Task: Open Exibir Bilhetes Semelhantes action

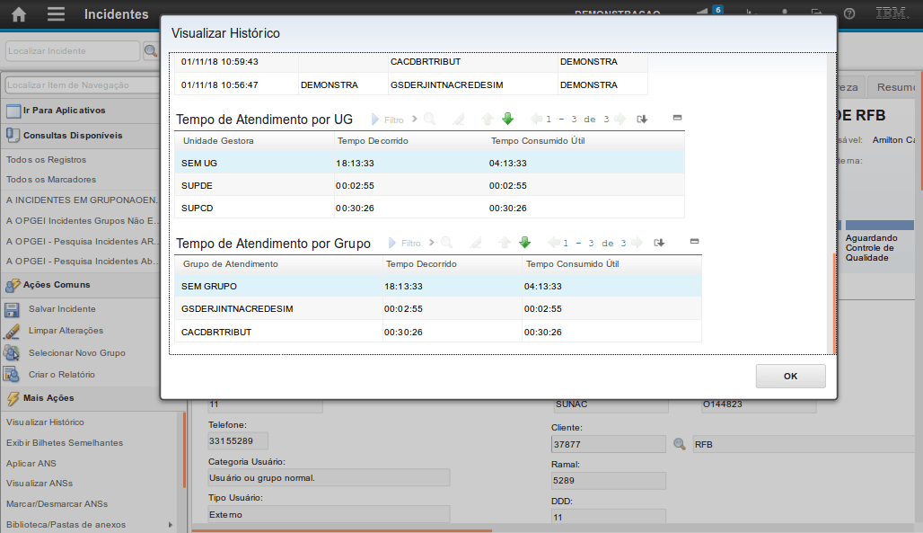Action: coord(65,443)
